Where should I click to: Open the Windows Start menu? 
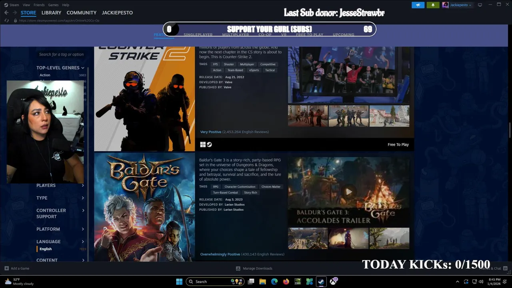(179, 282)
